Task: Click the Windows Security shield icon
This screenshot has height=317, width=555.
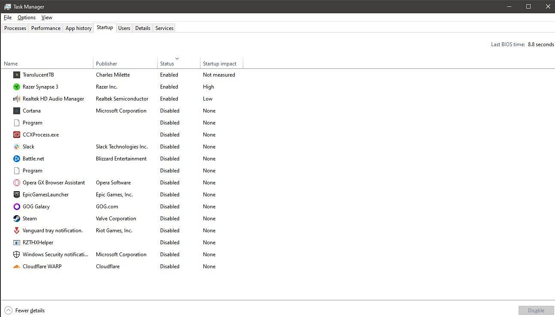Action: pos(17,255)
